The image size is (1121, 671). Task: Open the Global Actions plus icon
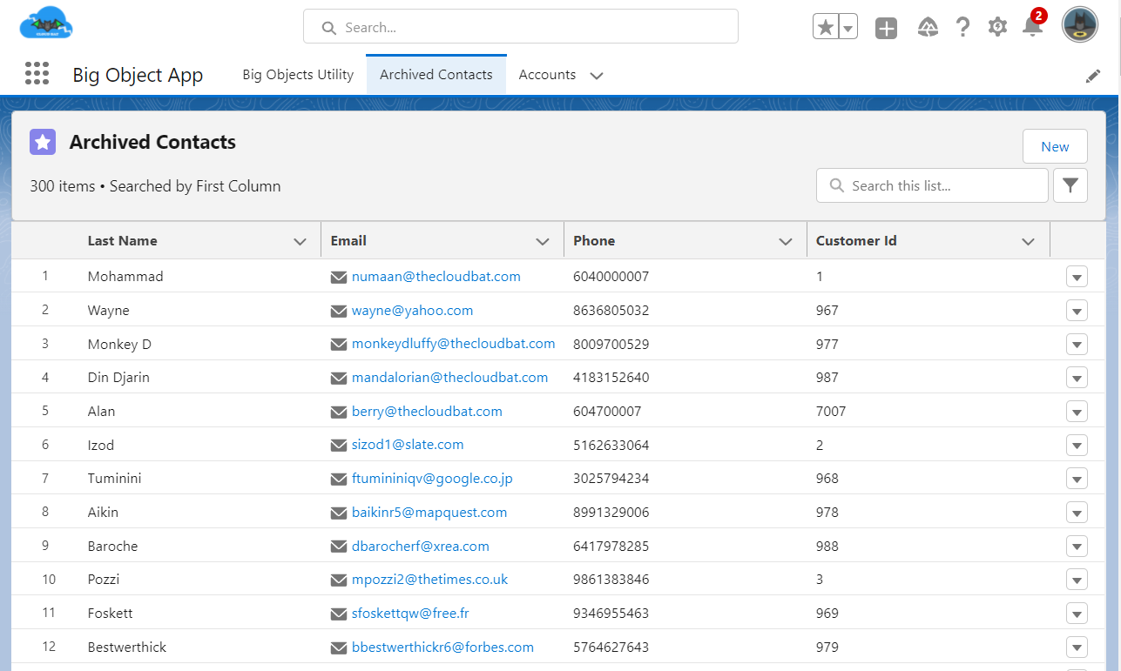coord(886,28)
